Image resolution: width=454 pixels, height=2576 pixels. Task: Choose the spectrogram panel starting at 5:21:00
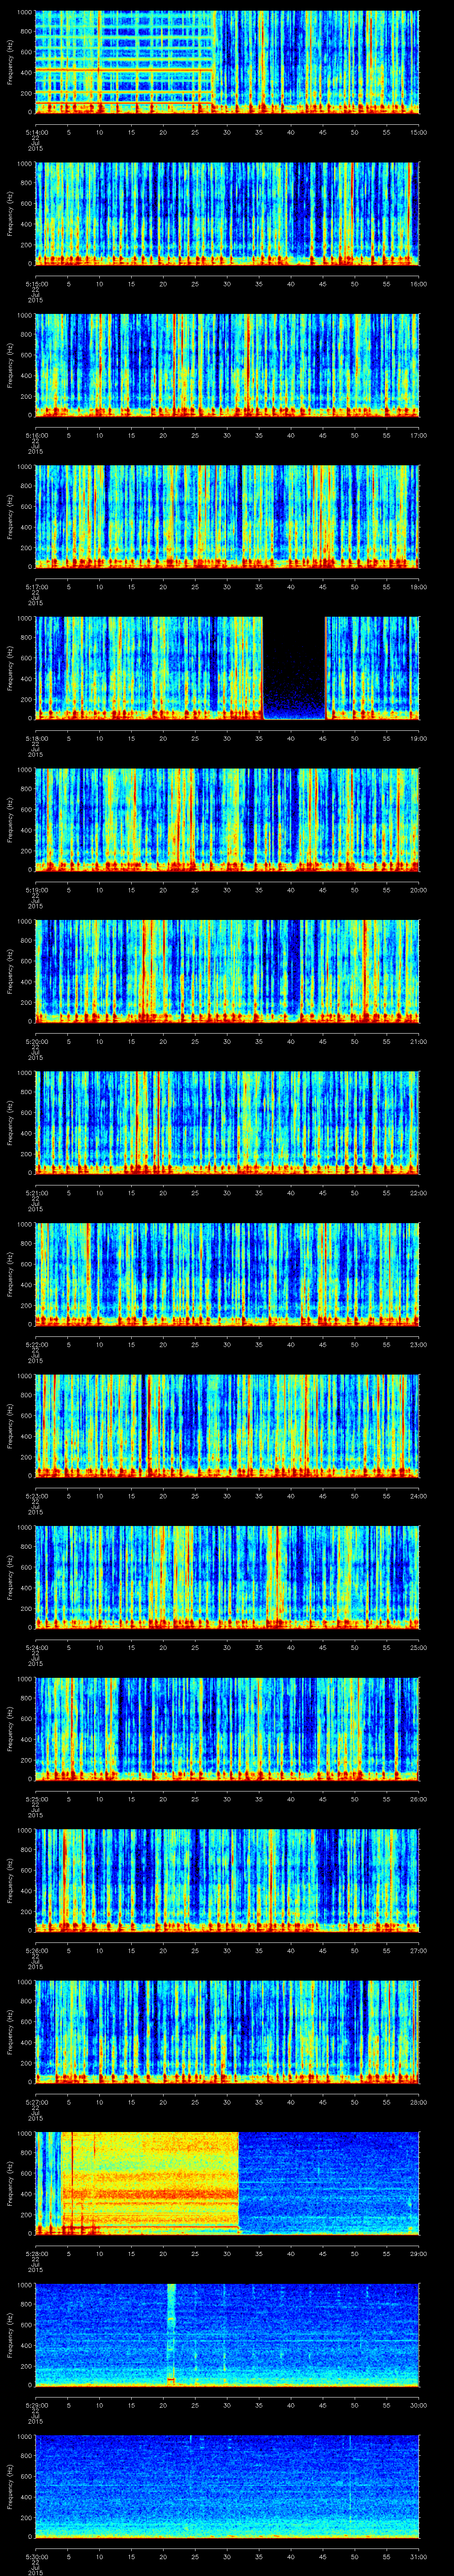point(227,1122)
